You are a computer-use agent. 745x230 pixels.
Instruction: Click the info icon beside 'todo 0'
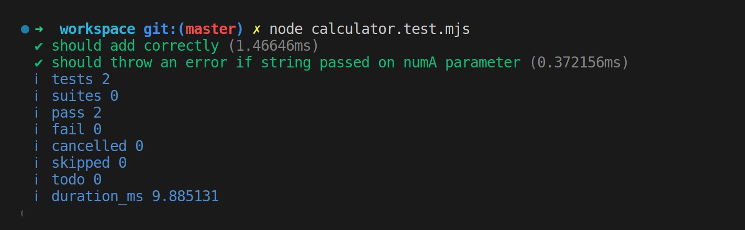[x=37, y=180]
